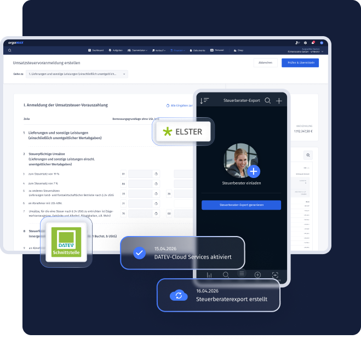This screenshot has width=361, height=345.
Task: Open the Dokumente menu item
Action: pos(197,50)
